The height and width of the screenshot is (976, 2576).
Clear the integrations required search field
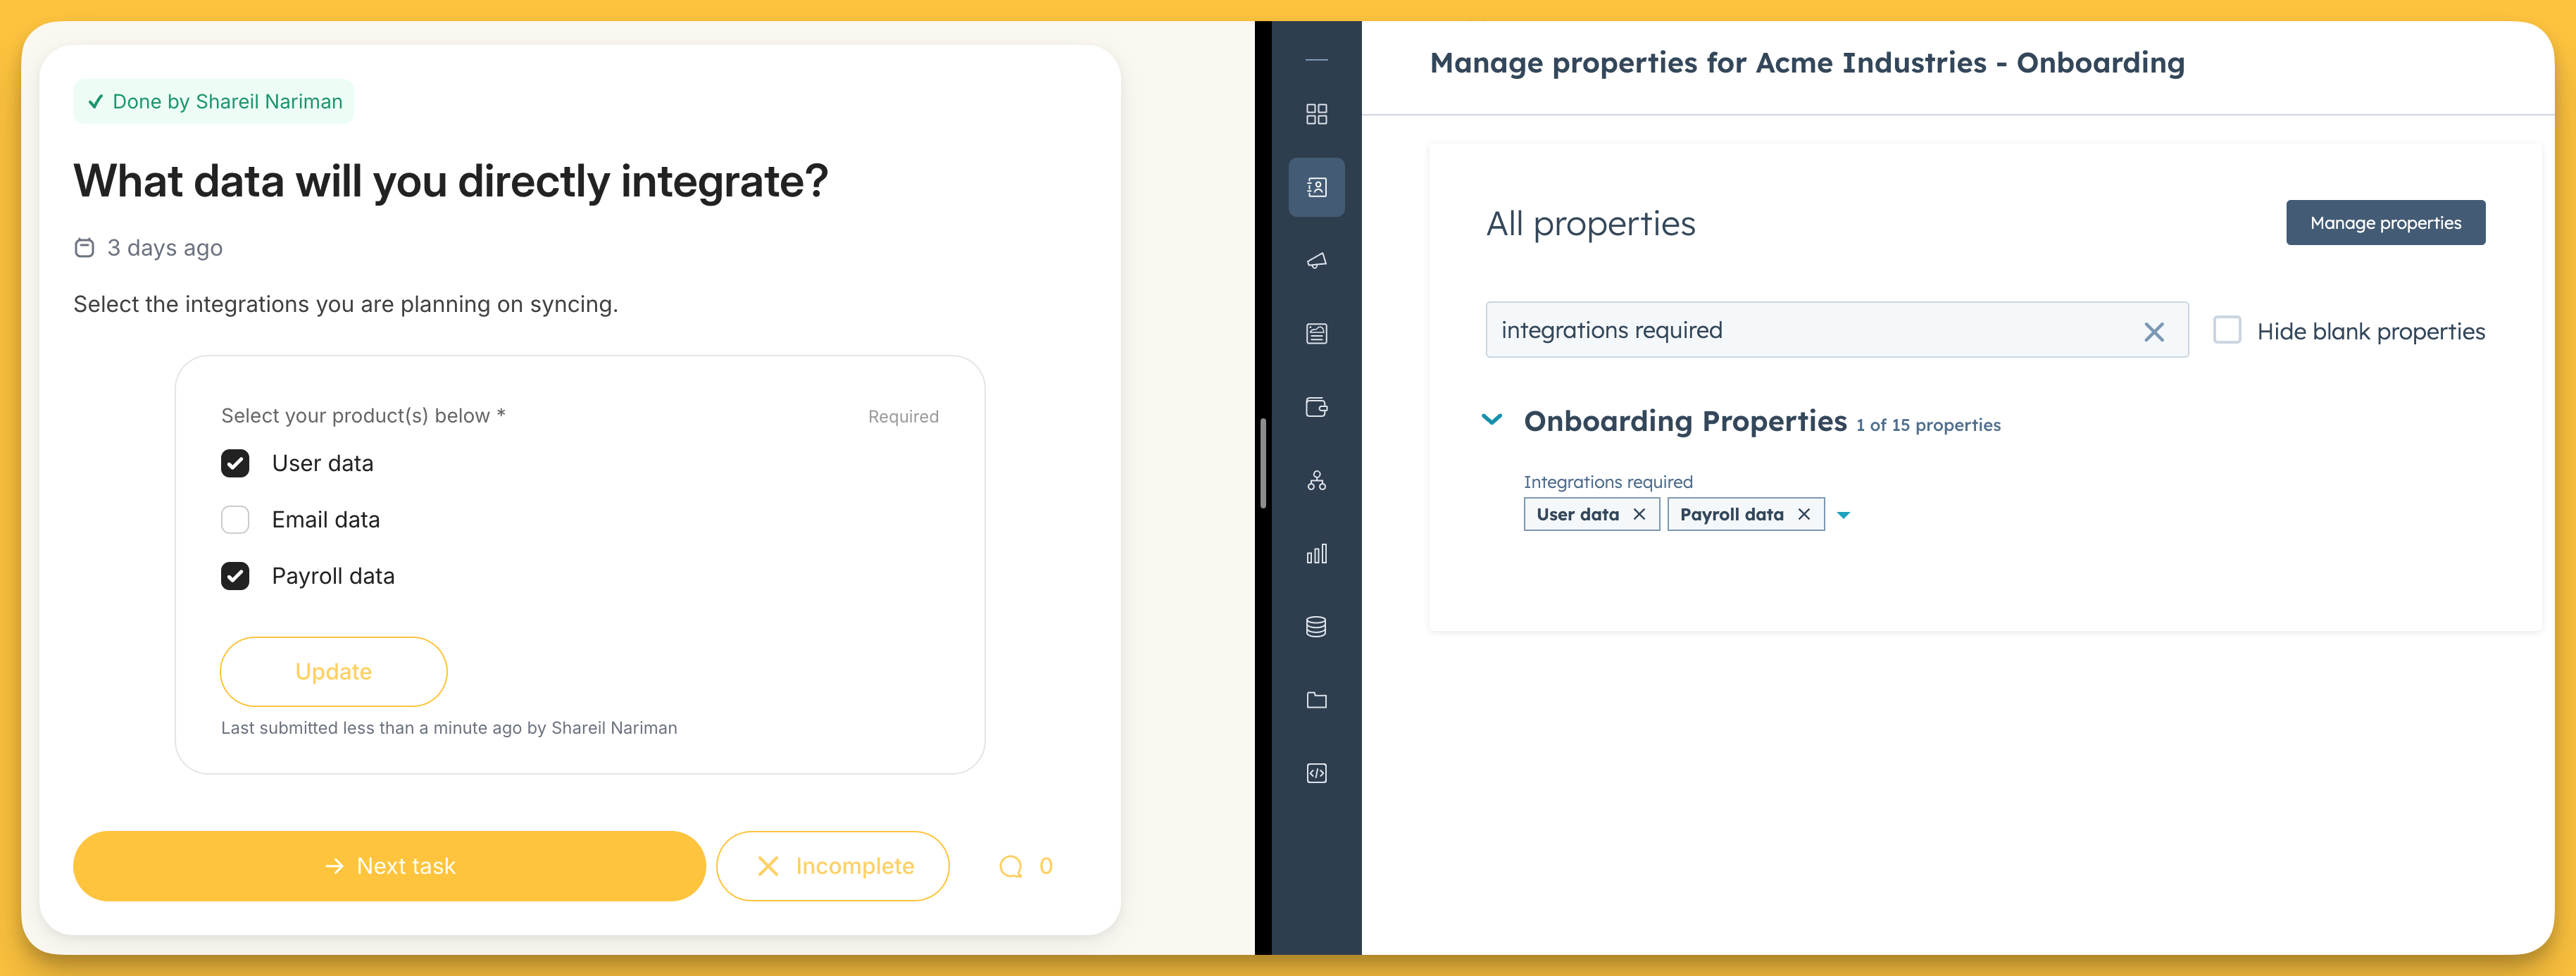pos(2153,331)
